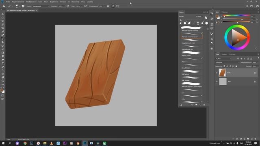Viewport: 260px width, 146px height.
Task: Select the Hand tool
Action: click(3, 77)
